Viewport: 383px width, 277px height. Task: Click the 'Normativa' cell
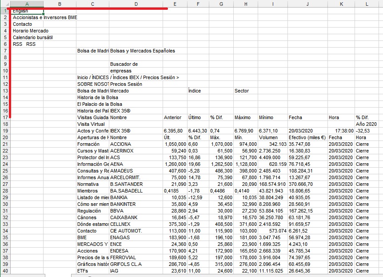click(92, 184)
